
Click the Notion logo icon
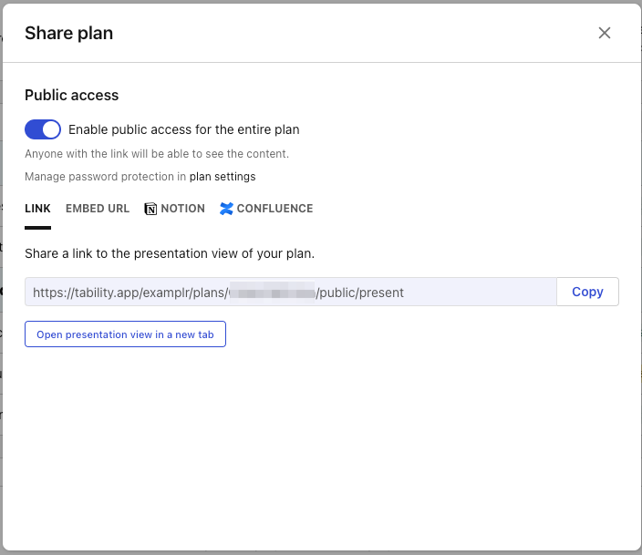(150, 209)
